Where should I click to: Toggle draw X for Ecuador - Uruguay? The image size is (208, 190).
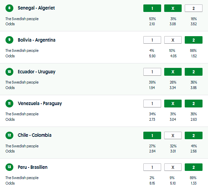pyautogui.click(x=173, y=72)
